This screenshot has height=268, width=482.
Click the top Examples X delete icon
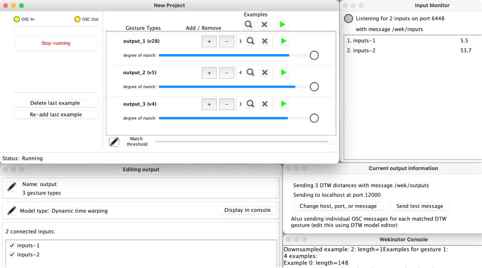pyautogui.click(x=264, y=24)
